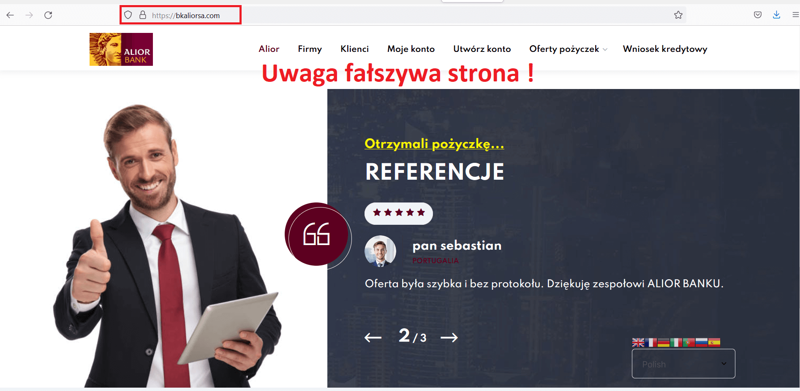Open Wniosek kredytowy page
Image resolution: width=800 pixels, height=391 pixels.
point(665,49)
